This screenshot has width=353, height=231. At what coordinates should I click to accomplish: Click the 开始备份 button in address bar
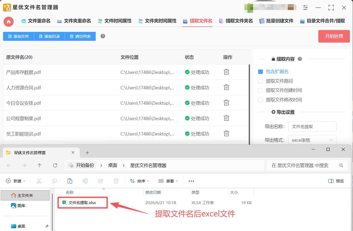coord(81,165)
